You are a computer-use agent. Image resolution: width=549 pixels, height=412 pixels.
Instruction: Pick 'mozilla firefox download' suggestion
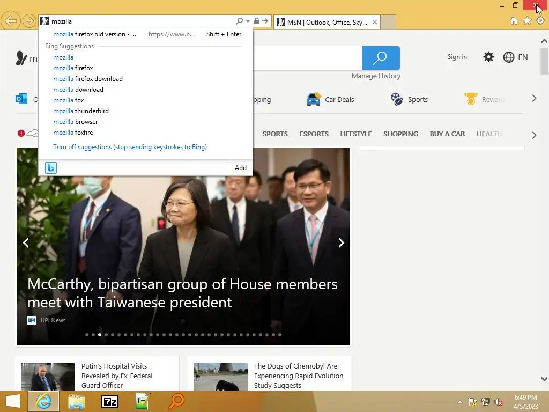88,79
